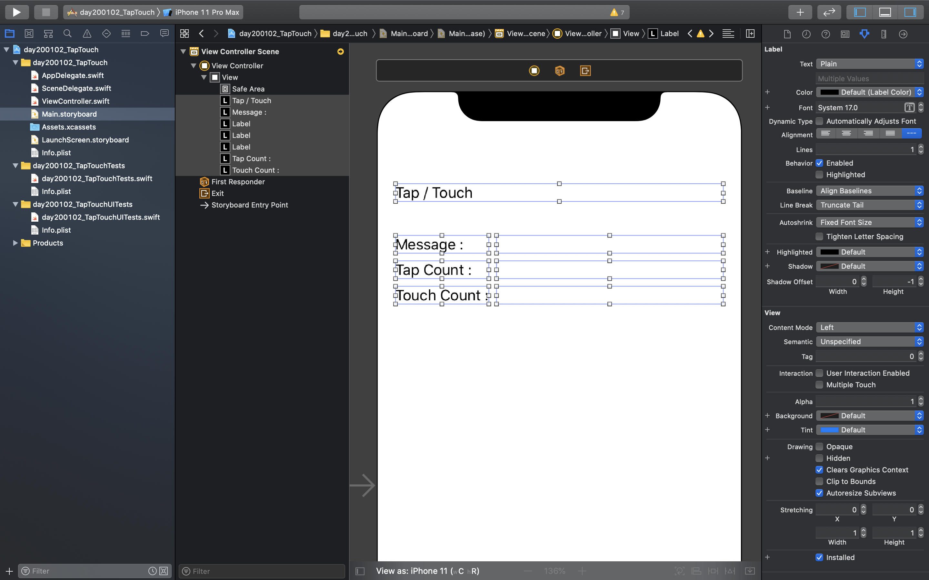Click the First Responder icon in scene dock
Screen dimensions: 929x580
coord(559,71)
